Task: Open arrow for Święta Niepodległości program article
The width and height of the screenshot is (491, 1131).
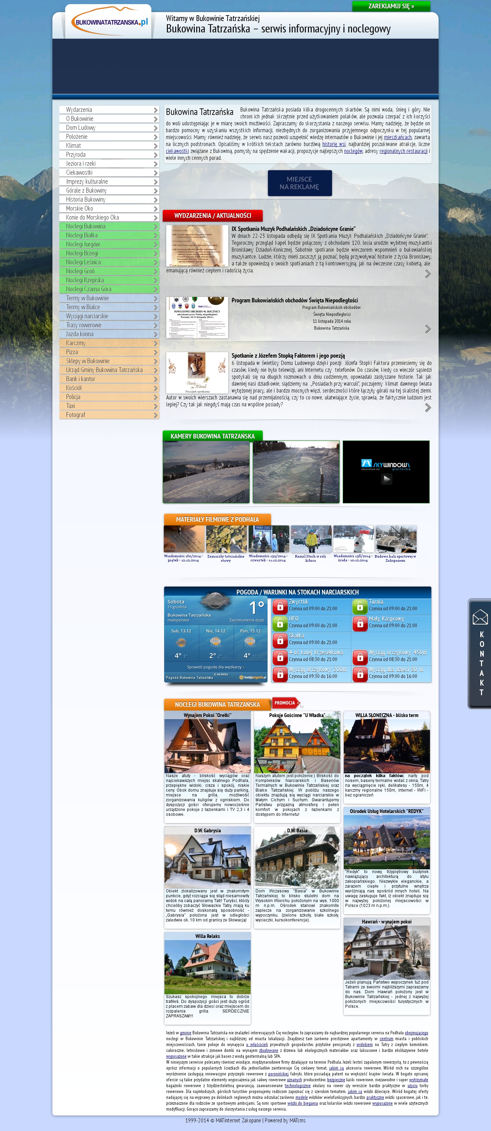Action: pyautogui.click(x=428, y=329)
